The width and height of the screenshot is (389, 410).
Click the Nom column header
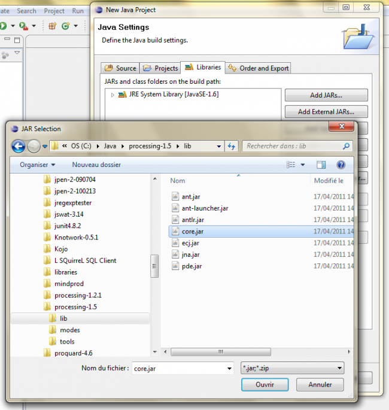tap(178, 181)
